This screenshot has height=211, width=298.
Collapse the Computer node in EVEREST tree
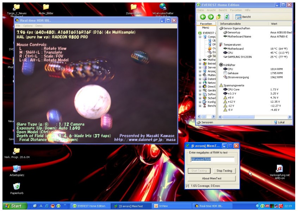tap(200, 37)
